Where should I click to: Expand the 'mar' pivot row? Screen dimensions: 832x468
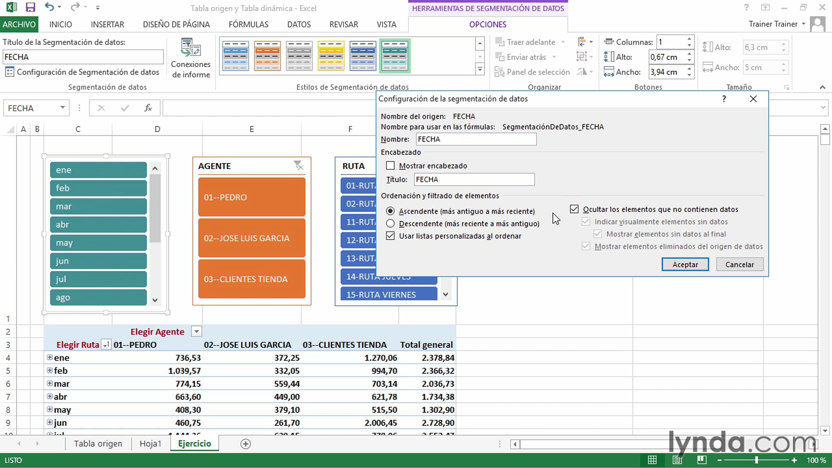pos(50,383)
